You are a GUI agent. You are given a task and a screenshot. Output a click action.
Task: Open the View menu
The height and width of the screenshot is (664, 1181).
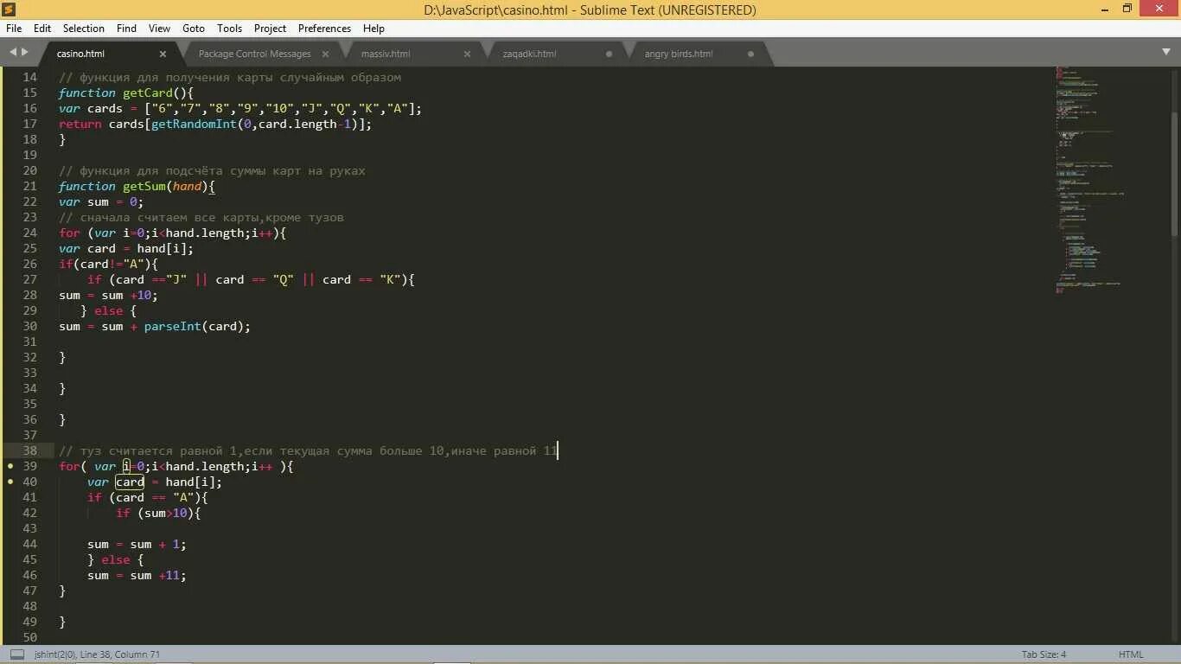pos(159,29)
